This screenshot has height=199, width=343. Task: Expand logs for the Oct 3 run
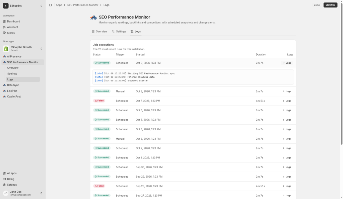pos(287,139)
